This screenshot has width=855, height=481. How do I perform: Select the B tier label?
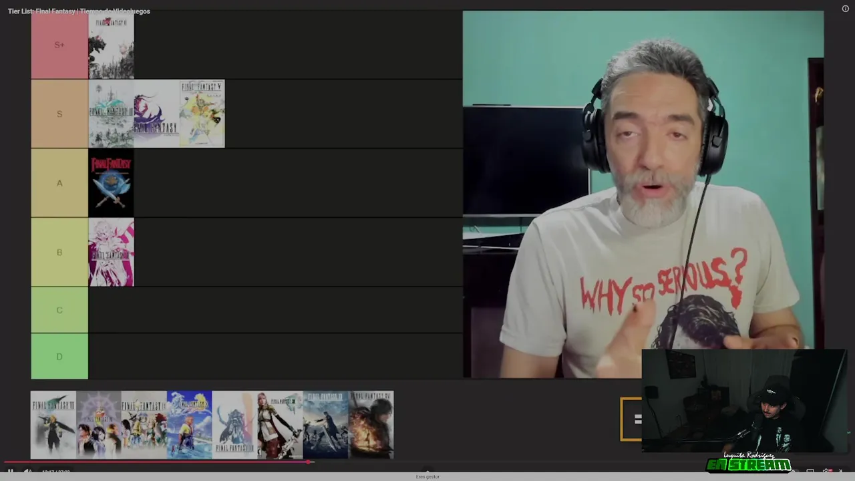coord(59,253)
